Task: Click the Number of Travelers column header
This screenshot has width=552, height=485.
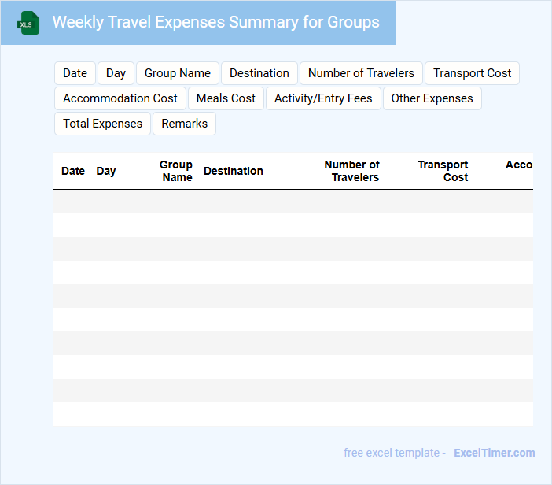Action: (x=352, y=171)
